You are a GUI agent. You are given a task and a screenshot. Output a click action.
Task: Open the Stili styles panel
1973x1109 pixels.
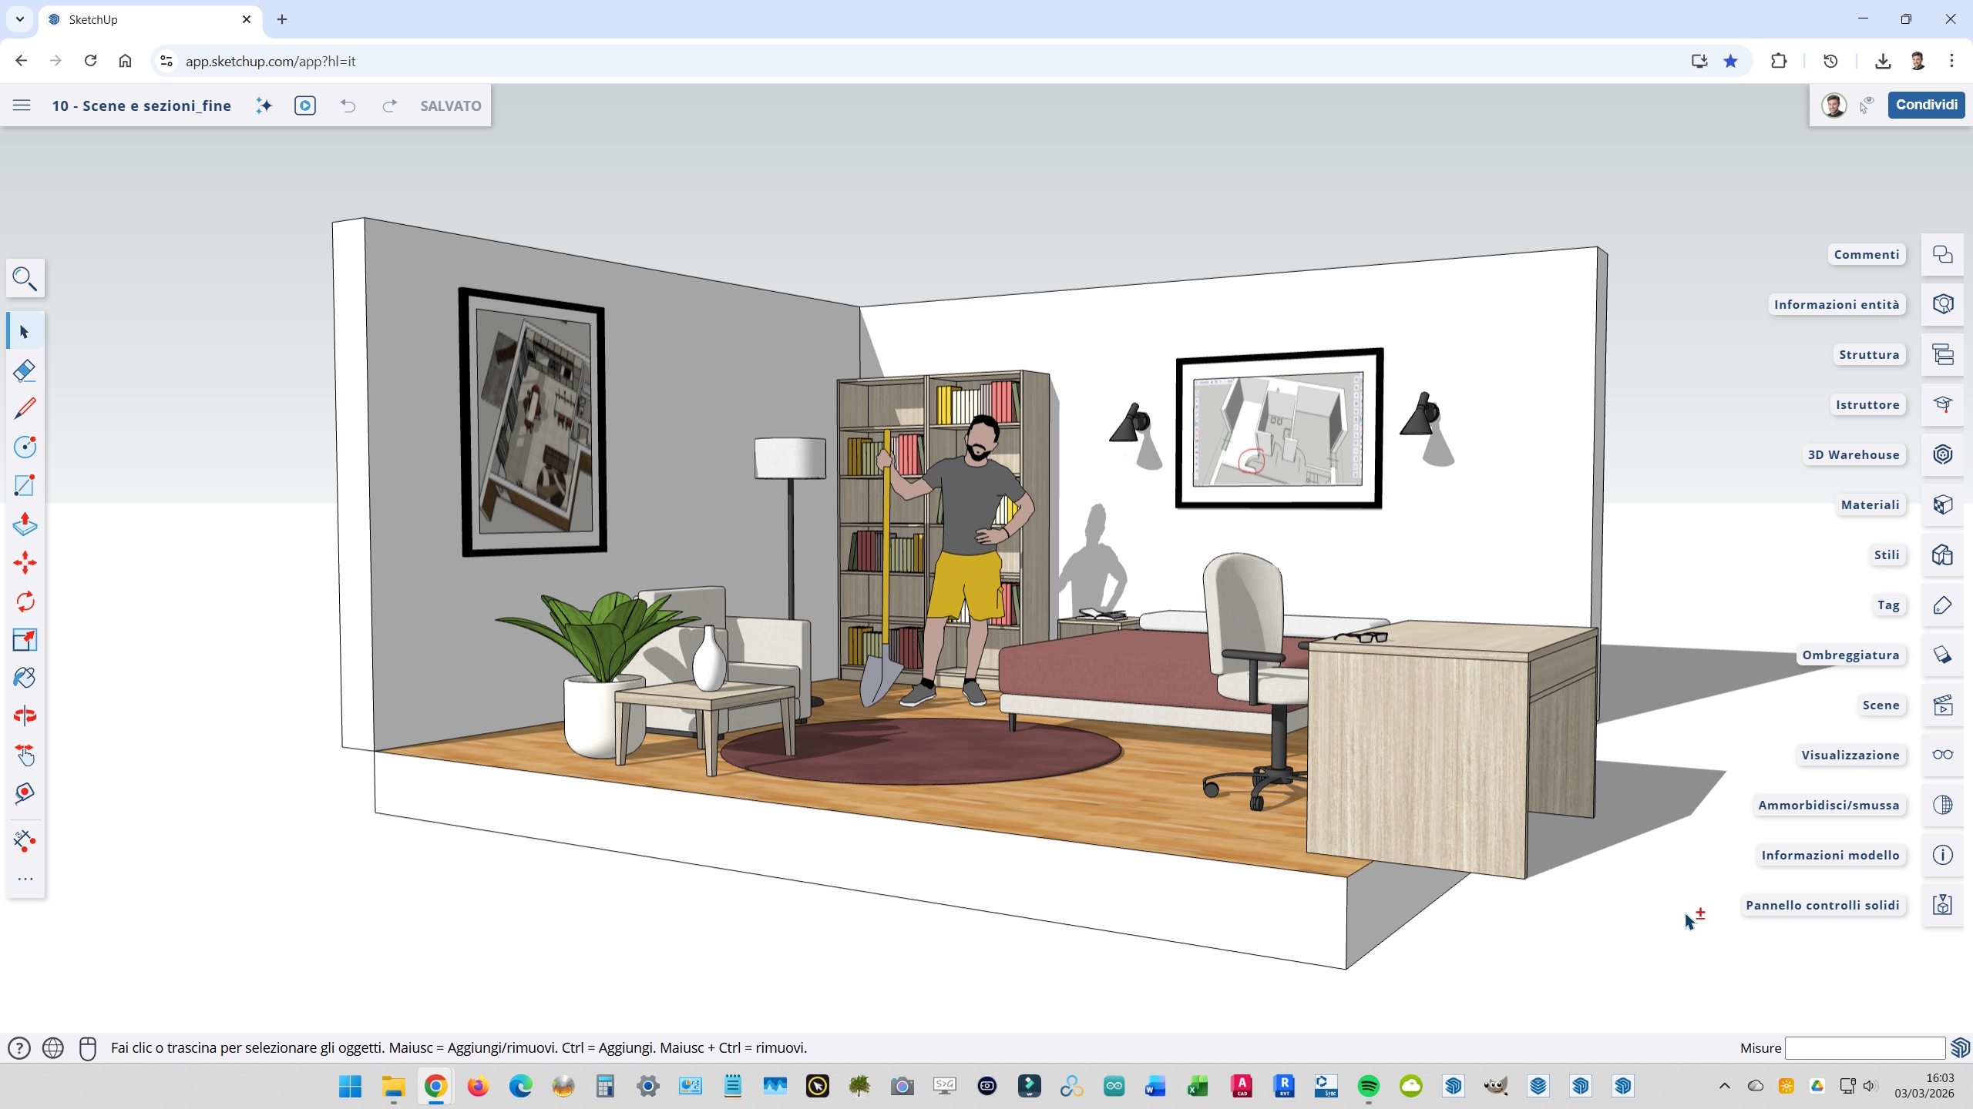[1942, 555]
